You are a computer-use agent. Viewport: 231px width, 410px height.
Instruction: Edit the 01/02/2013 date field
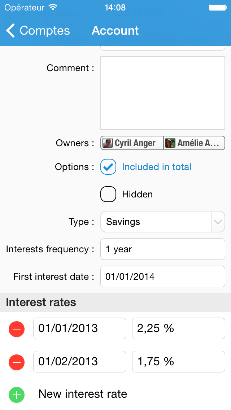(79, 362)
